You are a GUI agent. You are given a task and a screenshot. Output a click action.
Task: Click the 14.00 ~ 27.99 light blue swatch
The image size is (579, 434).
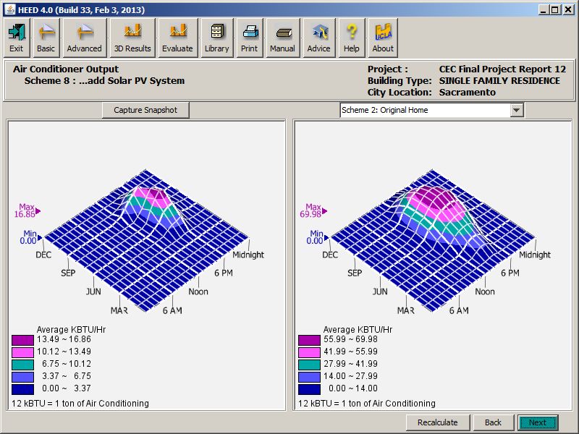(309, 377)
